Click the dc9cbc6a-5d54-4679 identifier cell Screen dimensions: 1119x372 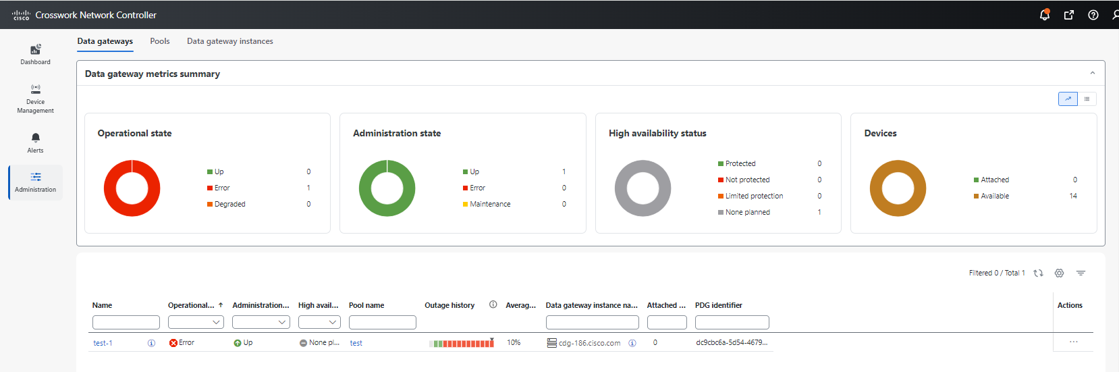[x=732, y=342]
